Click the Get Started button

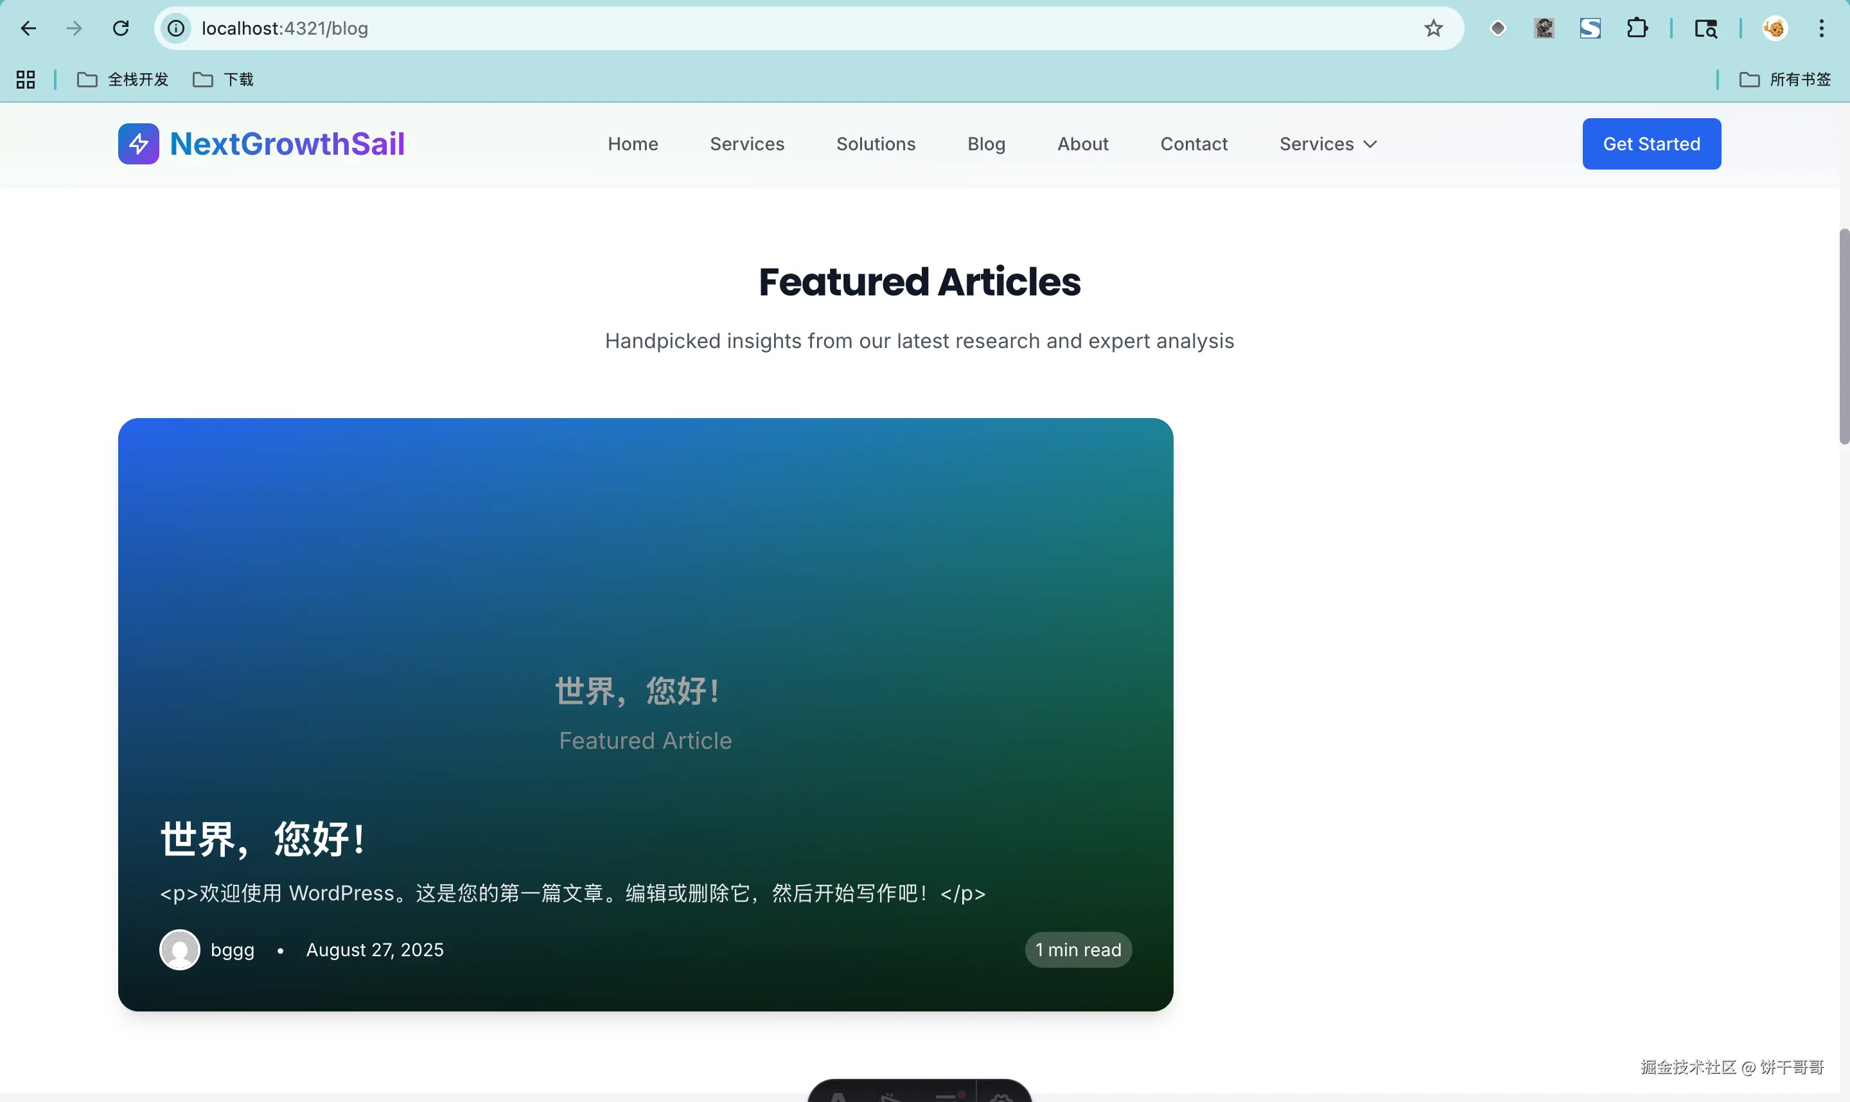[1651, 144]
